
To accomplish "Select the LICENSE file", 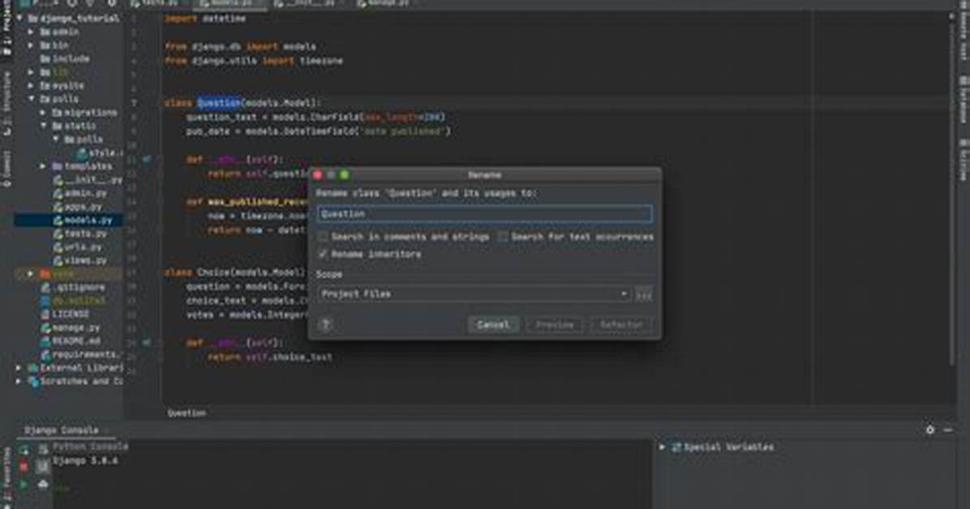I will pyautogui.click(x=65, y=314).
